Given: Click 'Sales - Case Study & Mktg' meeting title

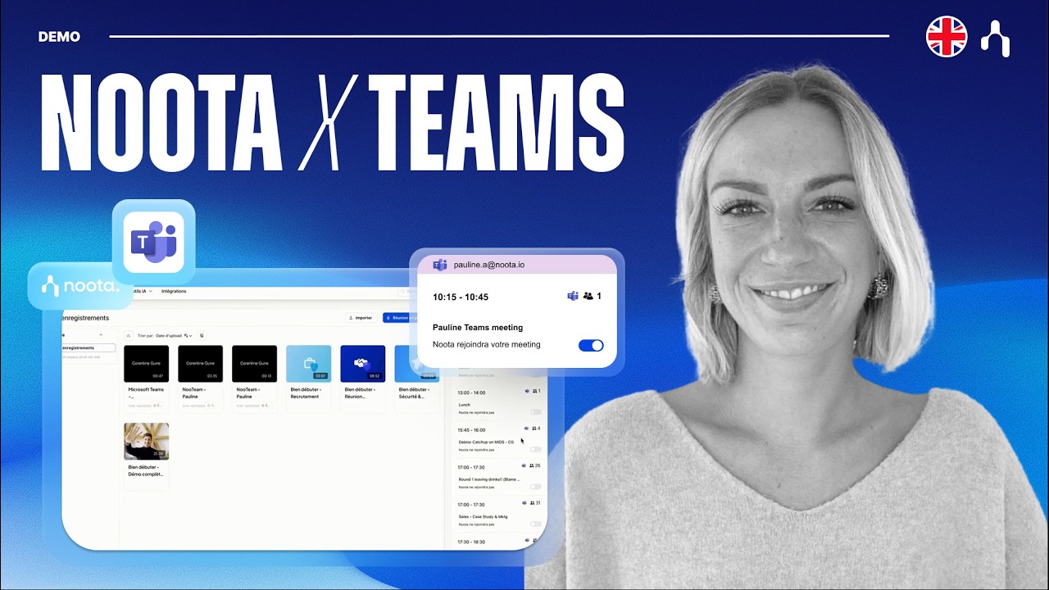Looking at the screenshot, I should 484,516.
